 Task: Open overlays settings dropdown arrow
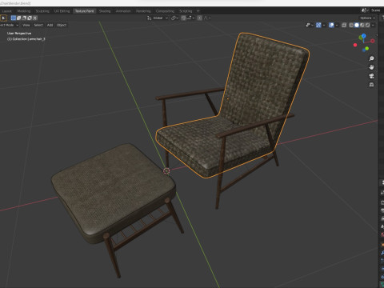pyautogui.click(x=337, y=25)
